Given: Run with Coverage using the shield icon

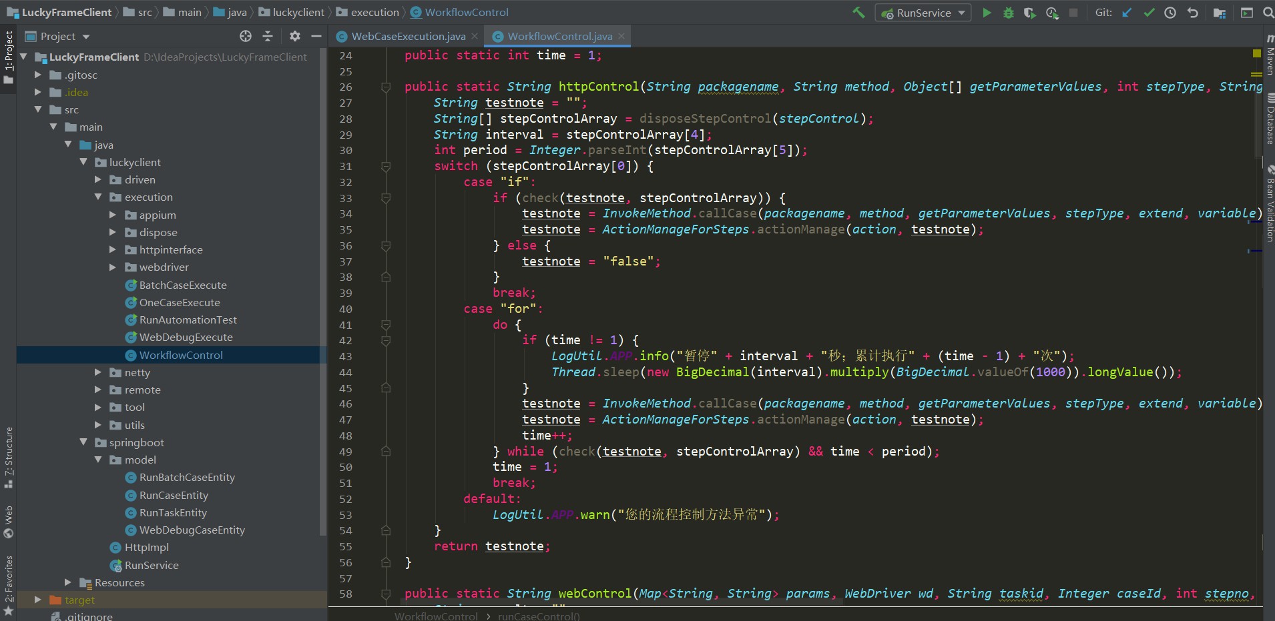Looking at the screenshot, I should 1030,13.
